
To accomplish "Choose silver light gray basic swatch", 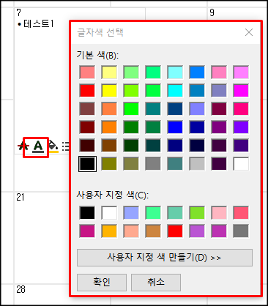I will 197,164.
